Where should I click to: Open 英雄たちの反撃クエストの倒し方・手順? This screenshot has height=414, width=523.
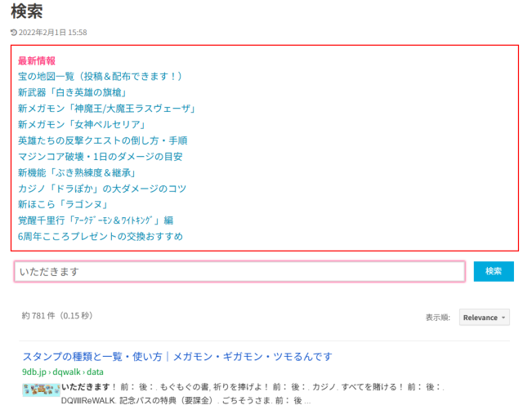click(x=102, y=140)
